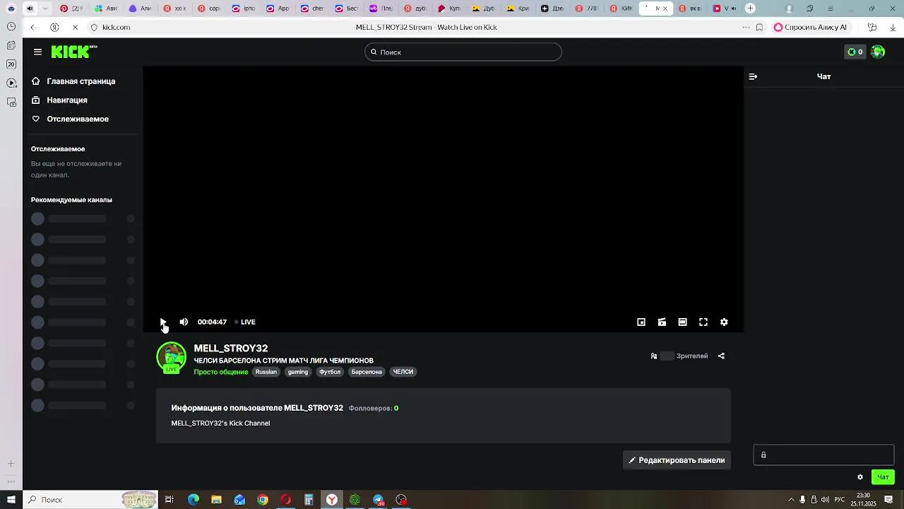
Task: Click the KICK logo
Action: 73,52
